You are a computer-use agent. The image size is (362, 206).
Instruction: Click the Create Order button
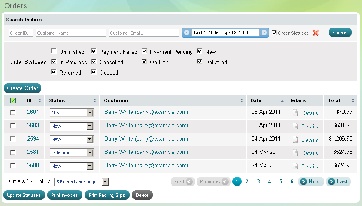click(23, 88)
